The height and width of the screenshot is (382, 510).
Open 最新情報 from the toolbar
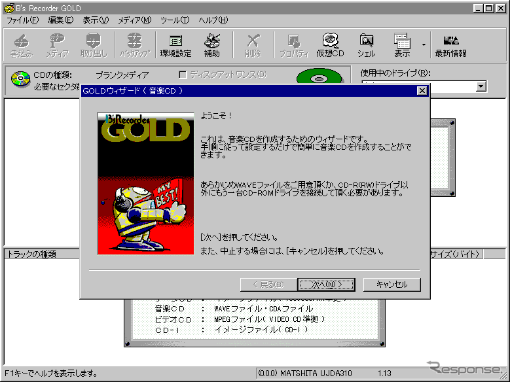[x=451, y=46]
